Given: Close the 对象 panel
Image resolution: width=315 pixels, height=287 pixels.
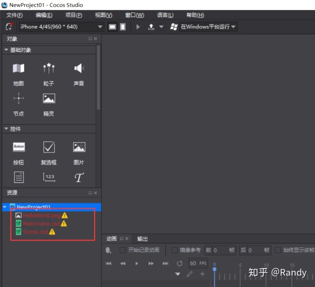Looking at the screenshot, I should (x=95, y=39).
